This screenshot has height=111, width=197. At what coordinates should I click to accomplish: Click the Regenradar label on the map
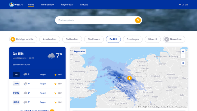[79, 51]
